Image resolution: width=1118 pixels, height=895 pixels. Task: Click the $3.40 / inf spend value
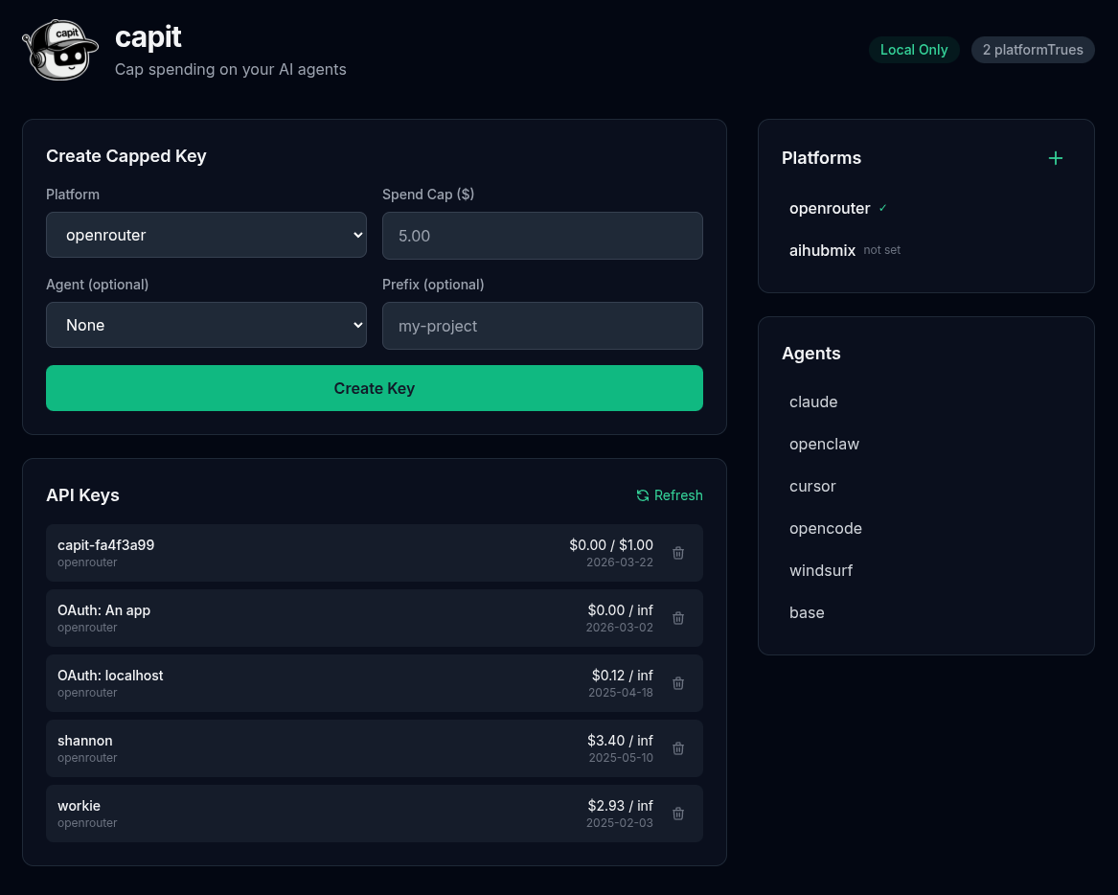(620, 741)
